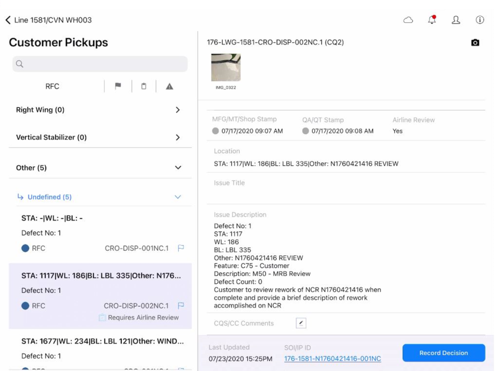Viewport: 495px width, 371px height.
Task: Edit CQS/CC Comments with the pencil icon
Action: (301, 323)
